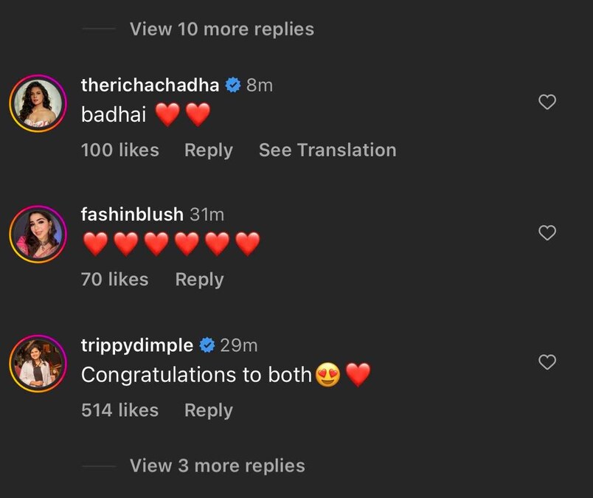Like therichachadha's comment
This screenshot has height=498, width=593.
coord(547,103)
